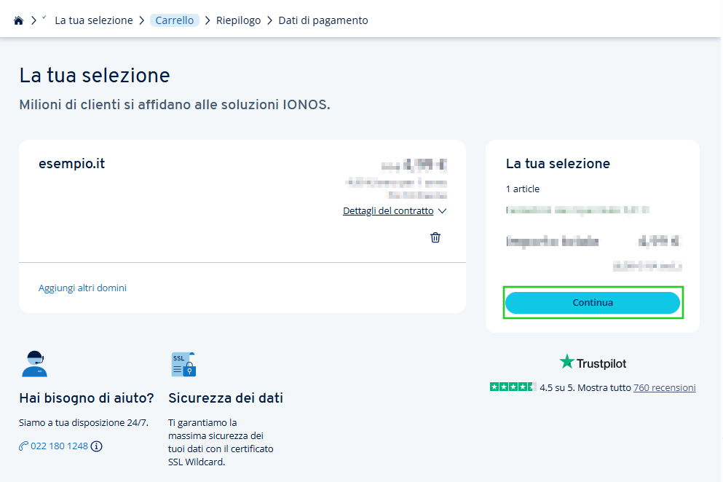The width and height of the screenshot is (723, 482).
Task: Open the Dati di pagamento breadcrumb step
Action: click(x=323, y=20)
